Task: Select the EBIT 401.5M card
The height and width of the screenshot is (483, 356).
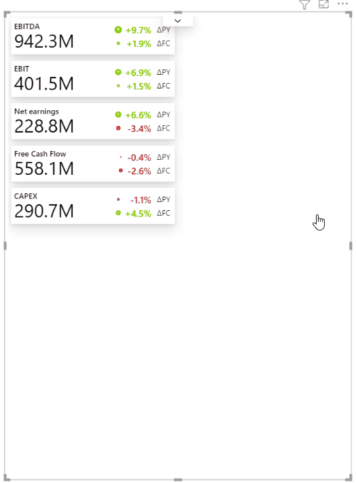Action: click(x=93, y=79)
